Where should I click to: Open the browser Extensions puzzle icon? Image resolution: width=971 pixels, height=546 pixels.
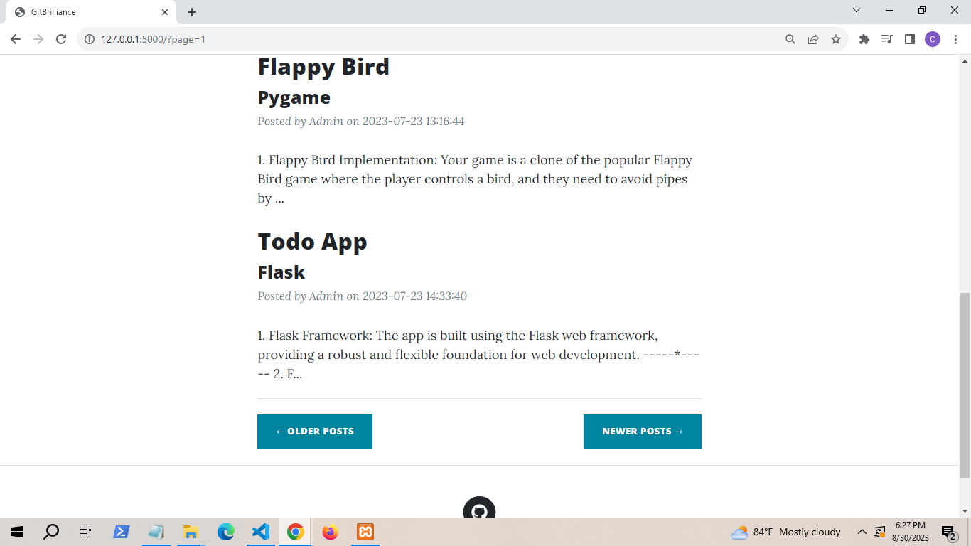coord(864,39)
